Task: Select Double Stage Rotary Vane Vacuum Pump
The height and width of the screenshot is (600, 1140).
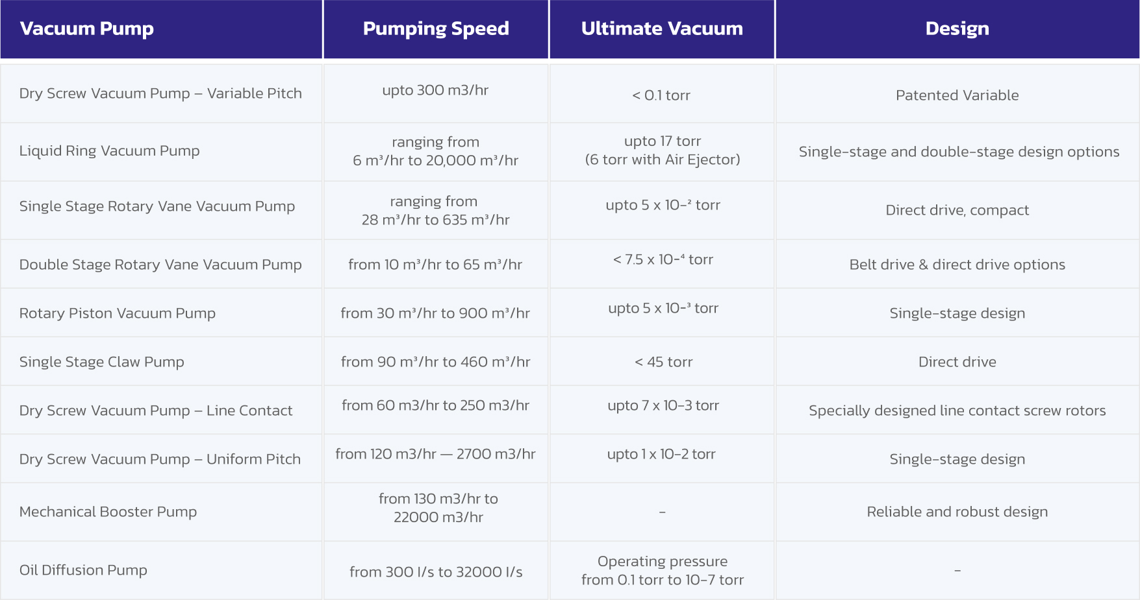Action: 160,265
